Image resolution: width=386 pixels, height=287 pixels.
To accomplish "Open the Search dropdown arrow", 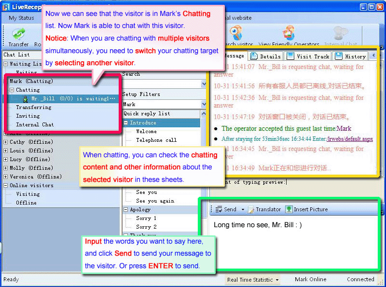I will click(x=204, y=84).
